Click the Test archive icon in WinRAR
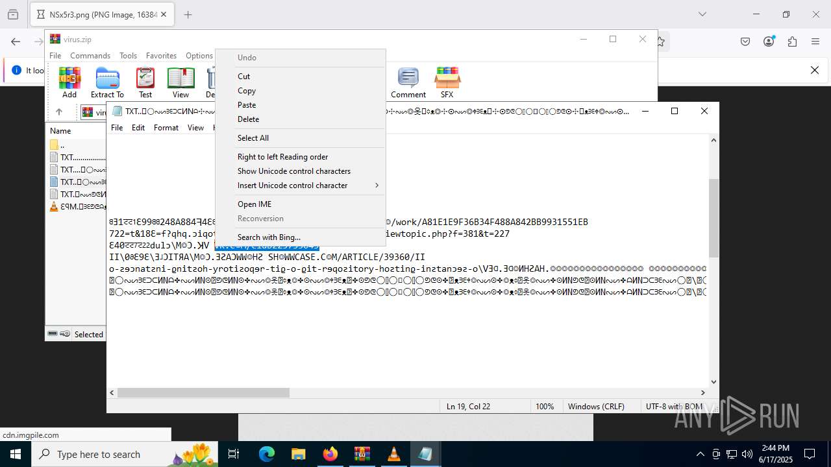This screenshot has width=831, height=467. 145,82
